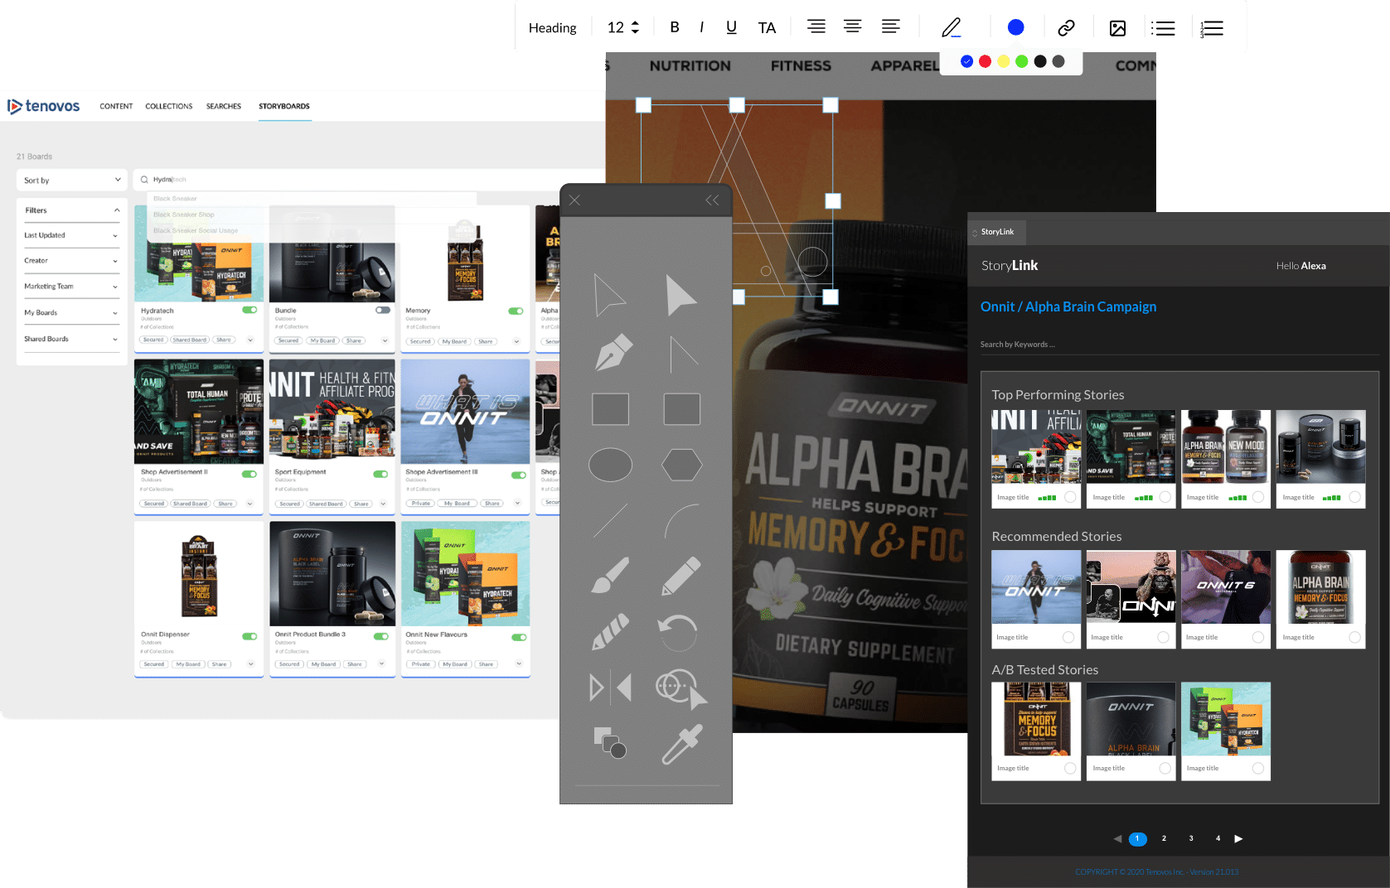Apply left text alignment
Screen dimensions: 1390x888
pyautogui.click(x=891, y=27)
